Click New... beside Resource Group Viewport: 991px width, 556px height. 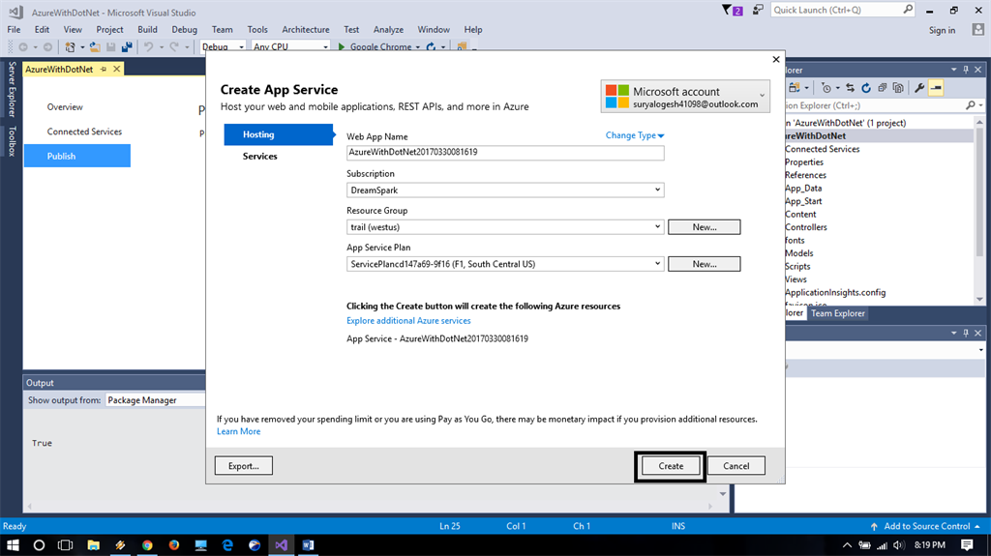point(705,227)
